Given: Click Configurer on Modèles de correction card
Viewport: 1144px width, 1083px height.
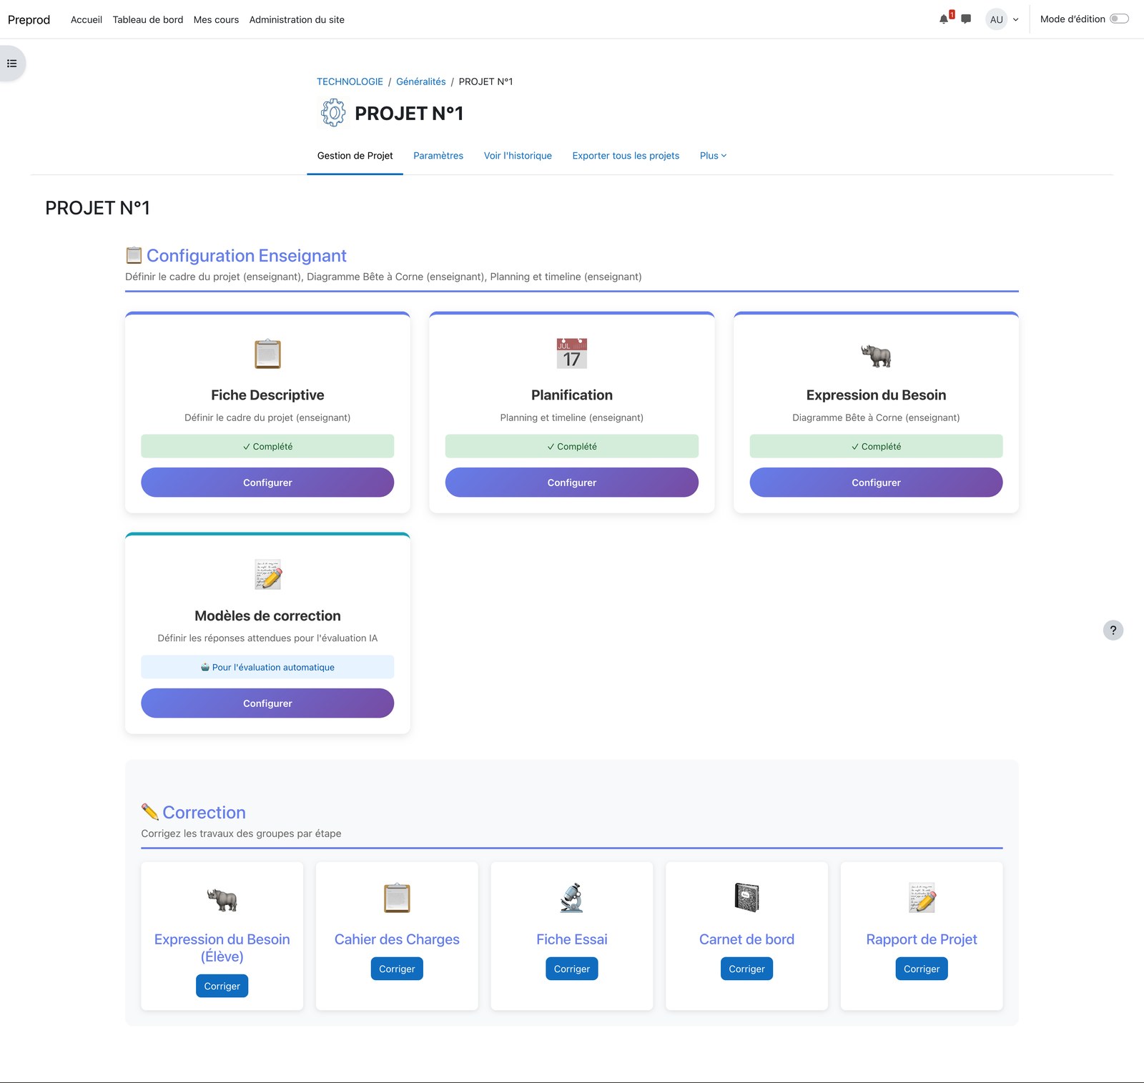Looking at the screenshot, I should (x=267, y=703).
